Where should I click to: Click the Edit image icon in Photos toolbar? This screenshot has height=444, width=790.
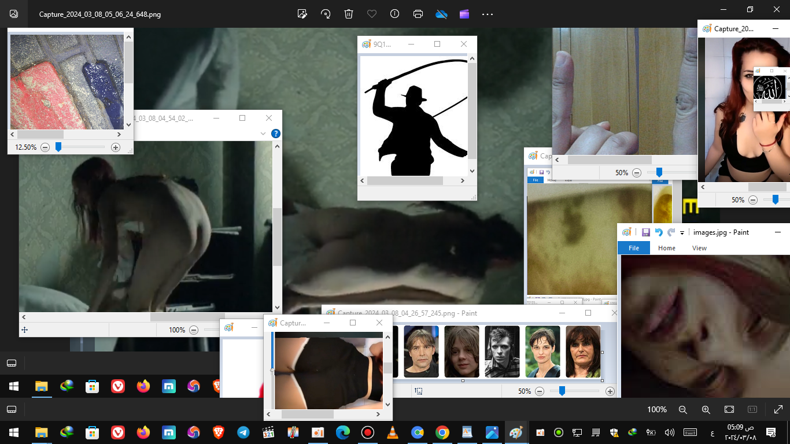click(302, 14)
